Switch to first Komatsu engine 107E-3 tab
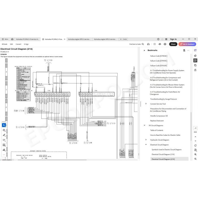Image resolution: width=198 pixels, height=198 pixels. (79, 39)
